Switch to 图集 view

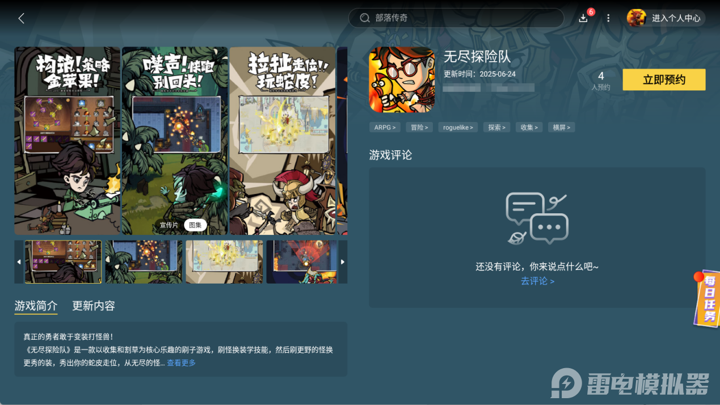[195, 225]
